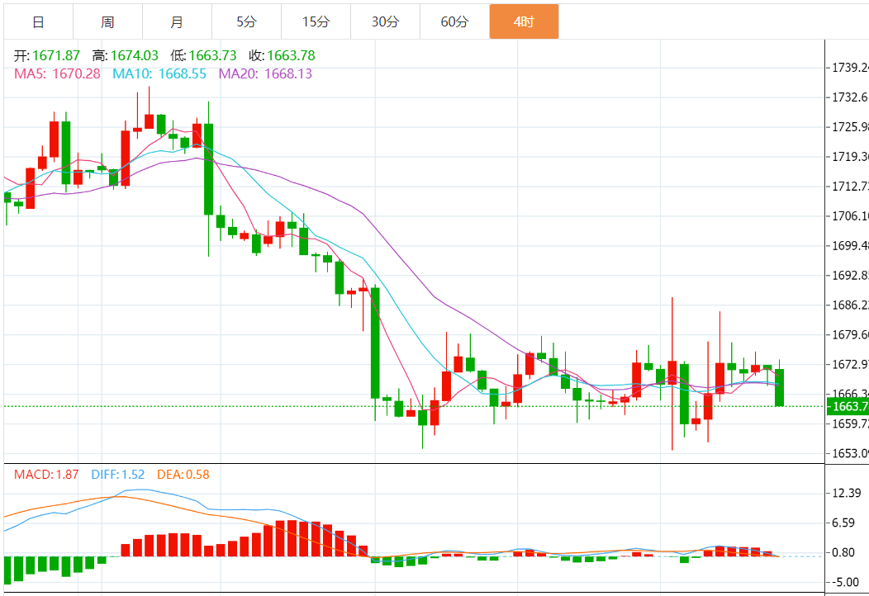Click the 1706.1 price axis label
This screenshot has width=869, height=596.
coord(850,216)
